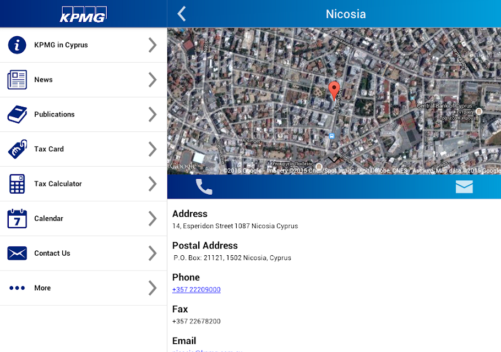Expand the More row chevron

coord(153,288)
